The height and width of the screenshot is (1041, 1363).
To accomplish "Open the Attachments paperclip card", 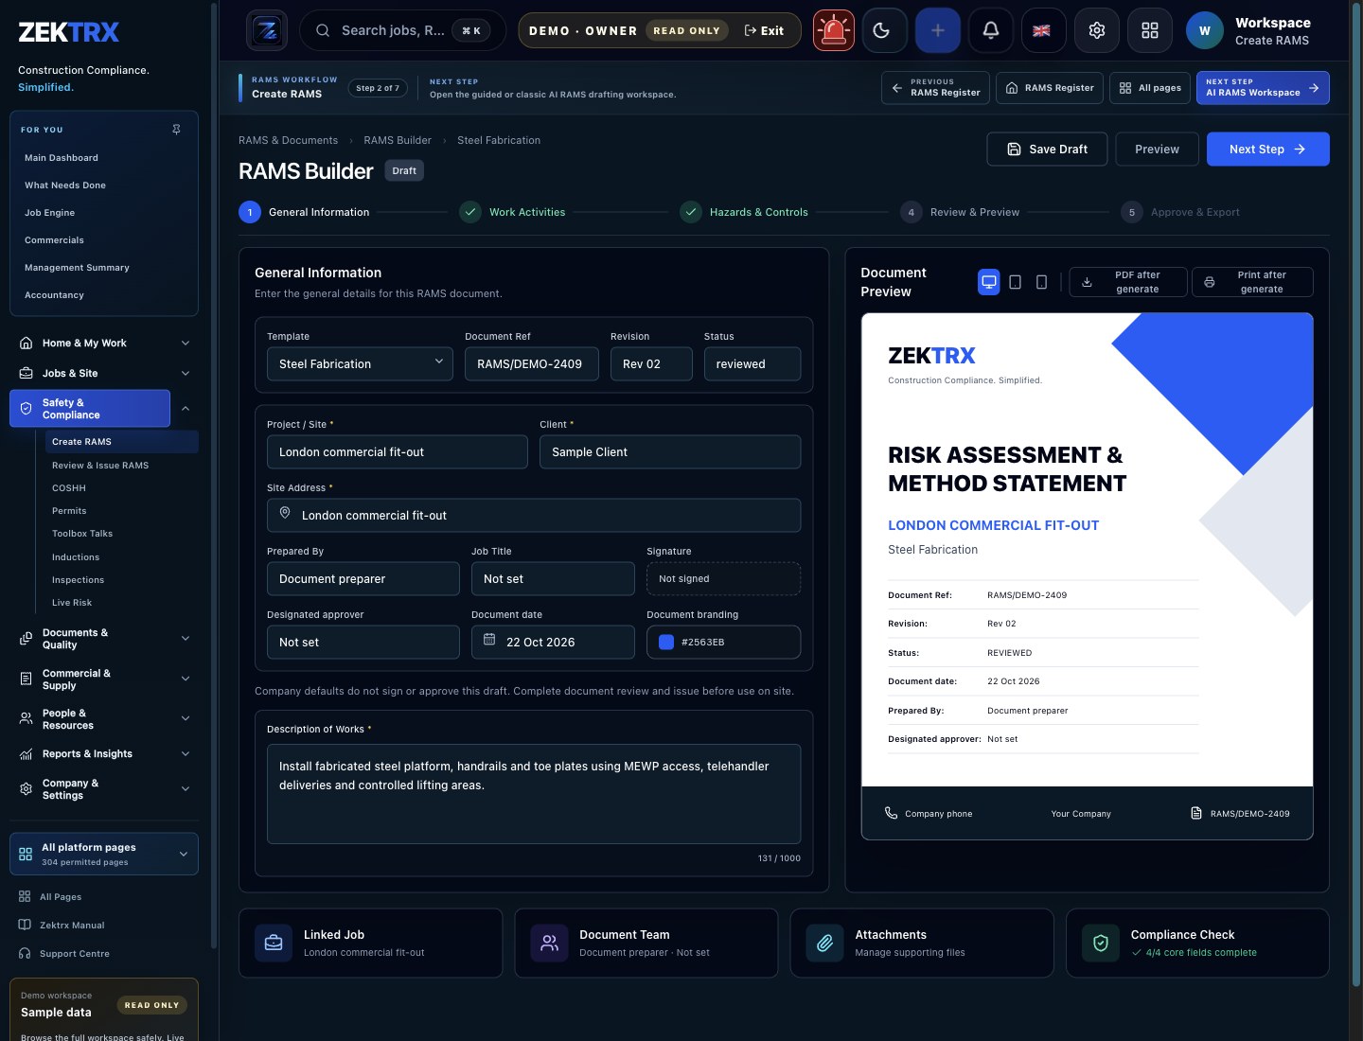I will click(x=921, y=944).
